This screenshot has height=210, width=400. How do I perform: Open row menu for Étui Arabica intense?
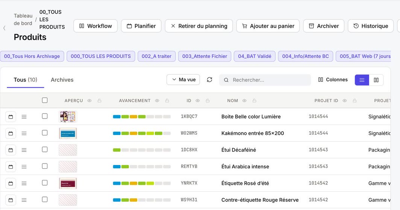[24, 166]
